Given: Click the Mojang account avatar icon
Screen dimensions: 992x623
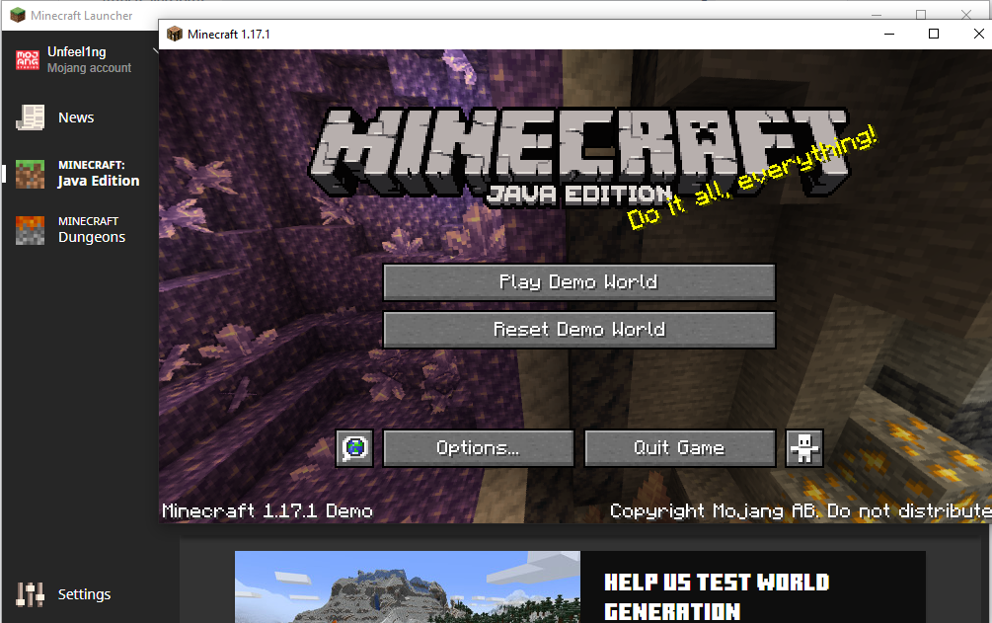Looking at the screenshot, I should 28,59.
